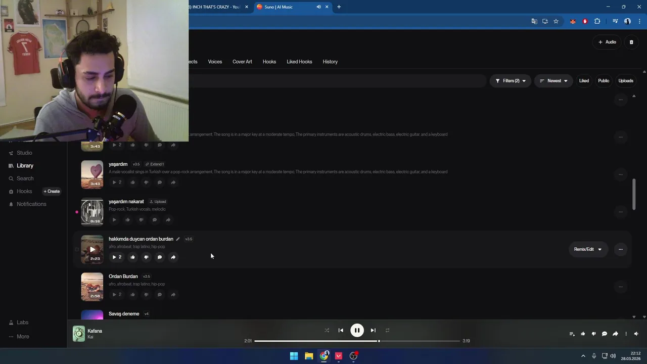Edit title of 'hakkımda duycan ordan burdan'

[177, 239]
